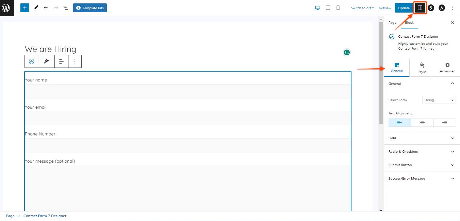Switch to tablet preview icon

328,8
